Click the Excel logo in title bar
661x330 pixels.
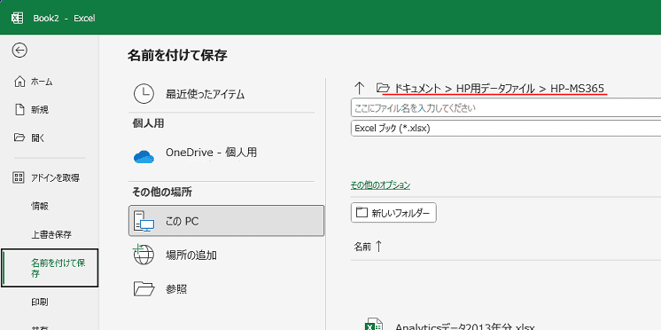[x=18, y=18]
